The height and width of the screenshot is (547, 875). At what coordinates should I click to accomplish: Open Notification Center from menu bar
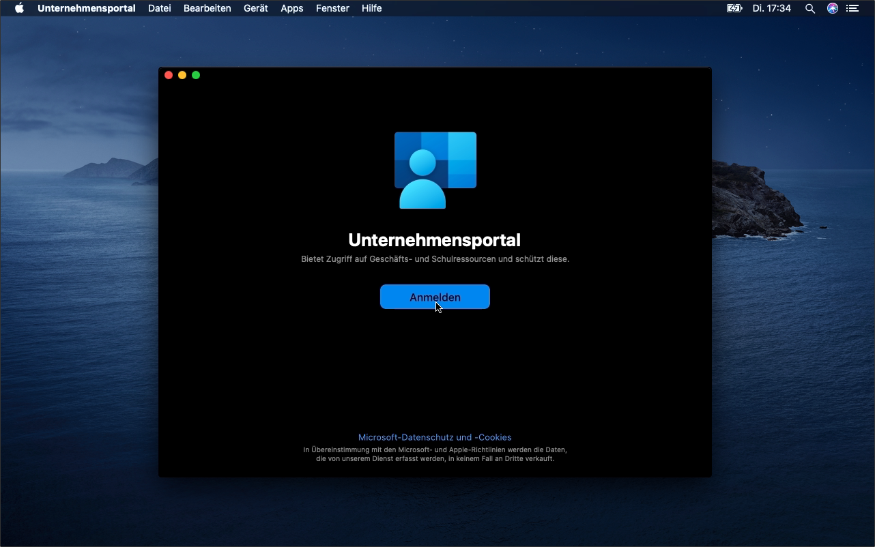click(x=852, y=8)
